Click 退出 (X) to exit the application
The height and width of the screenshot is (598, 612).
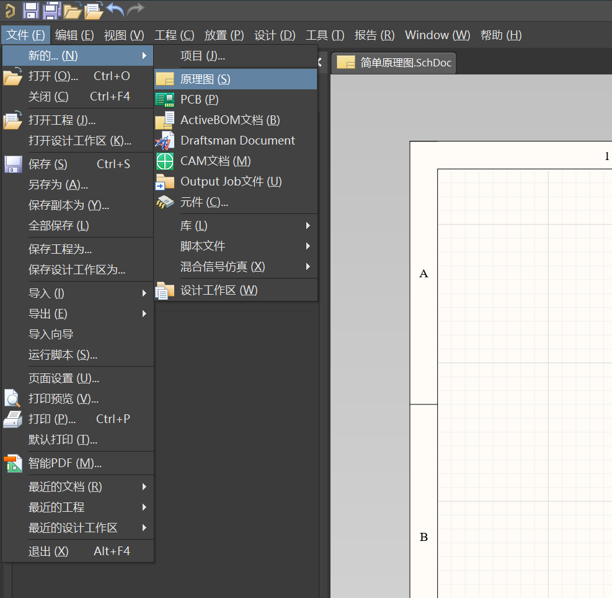tap(48, 551)
